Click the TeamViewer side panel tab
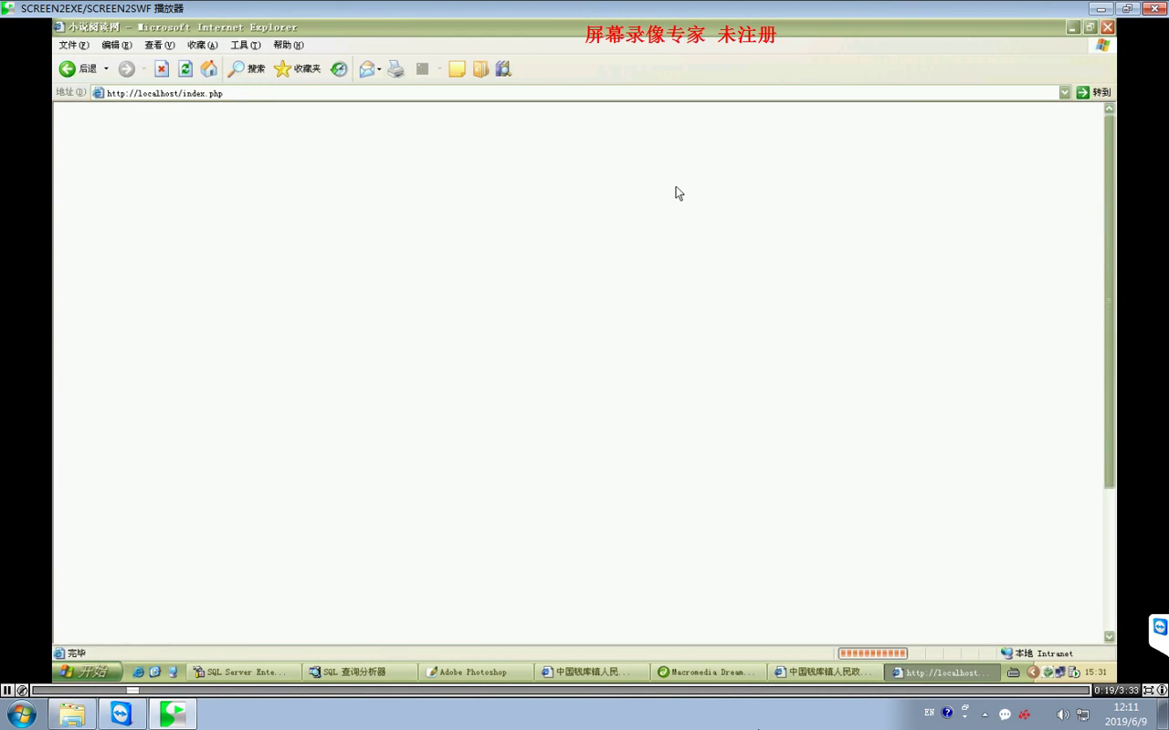This screenshot has width=1169, height=730. tap(1159, 634)
